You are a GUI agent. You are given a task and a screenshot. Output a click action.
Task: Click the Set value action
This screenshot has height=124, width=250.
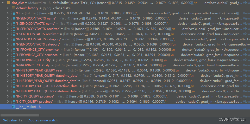(10, 120)
